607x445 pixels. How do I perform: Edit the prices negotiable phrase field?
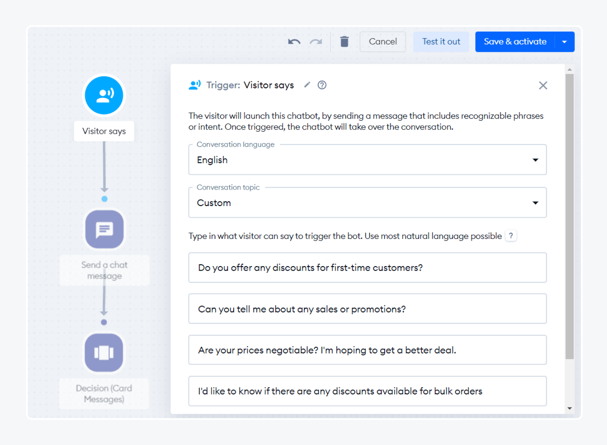pos(368,350)
